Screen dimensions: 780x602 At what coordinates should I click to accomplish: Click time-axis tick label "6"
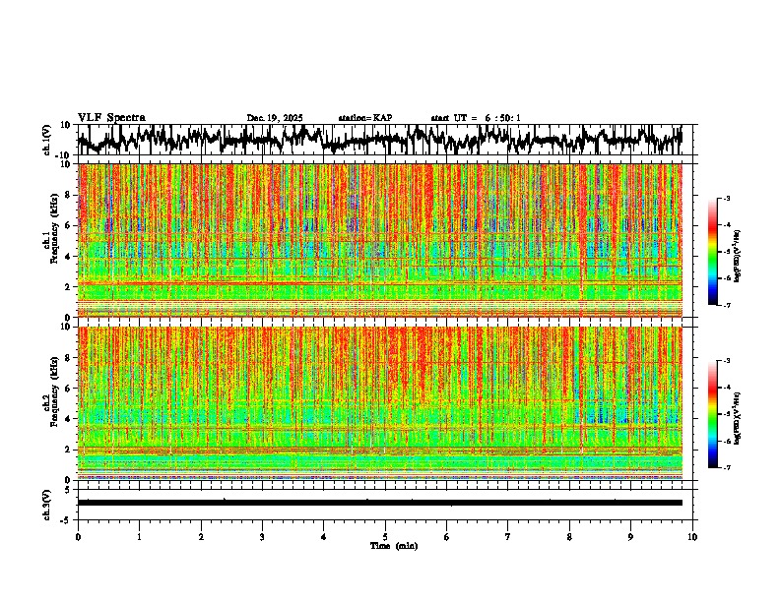[x=447, y=537]
